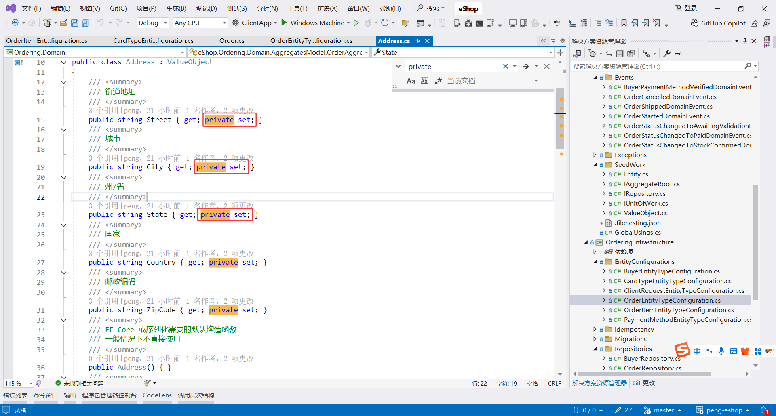Open the Git(G) menu

118,8
